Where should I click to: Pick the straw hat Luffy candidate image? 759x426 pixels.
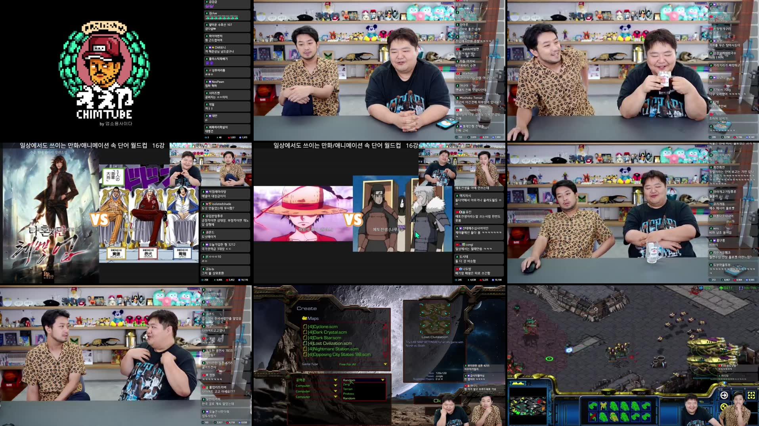pos(303,214)
